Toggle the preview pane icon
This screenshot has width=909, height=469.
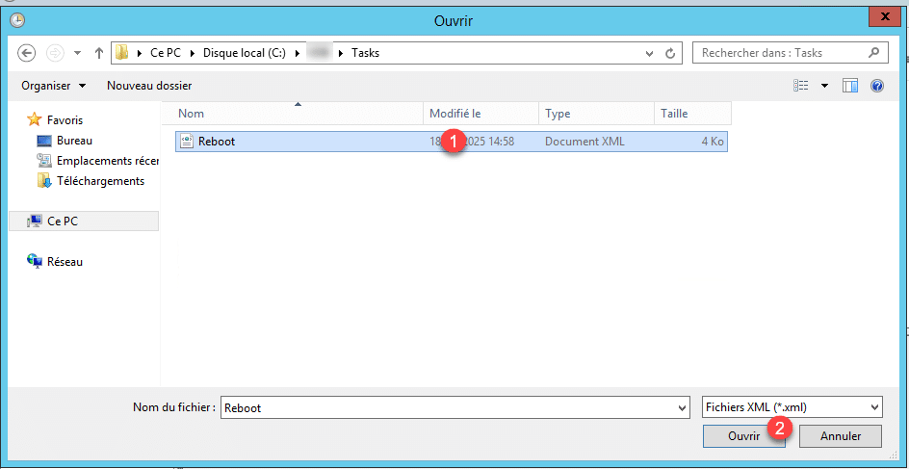[x=850, y=86]
